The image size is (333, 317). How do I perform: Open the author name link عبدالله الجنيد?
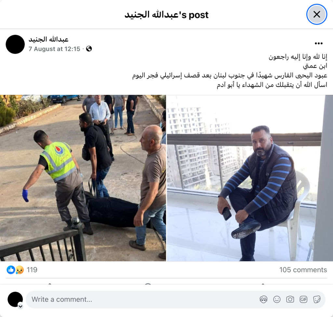coord(49,39)
